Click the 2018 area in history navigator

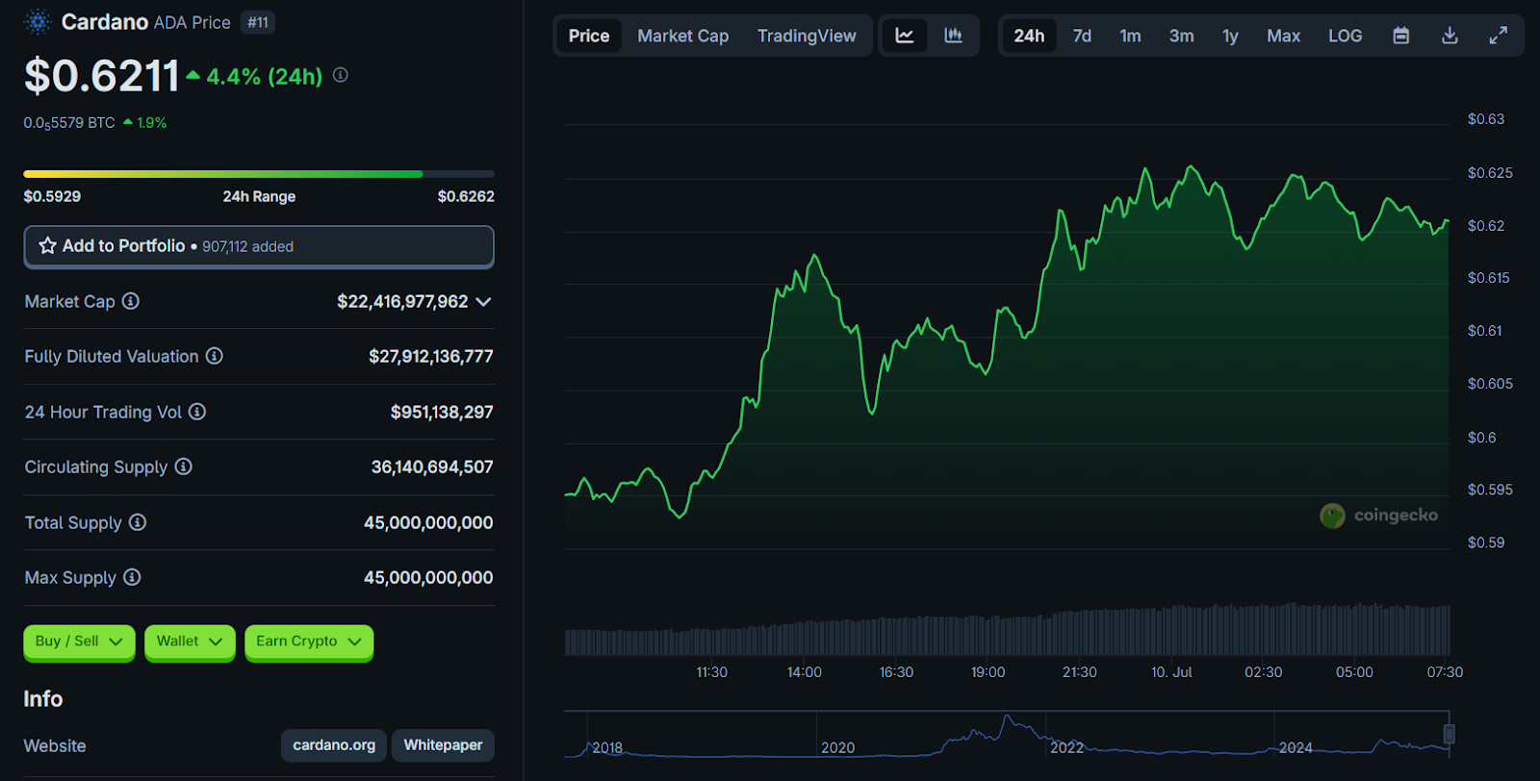point(607,747)
